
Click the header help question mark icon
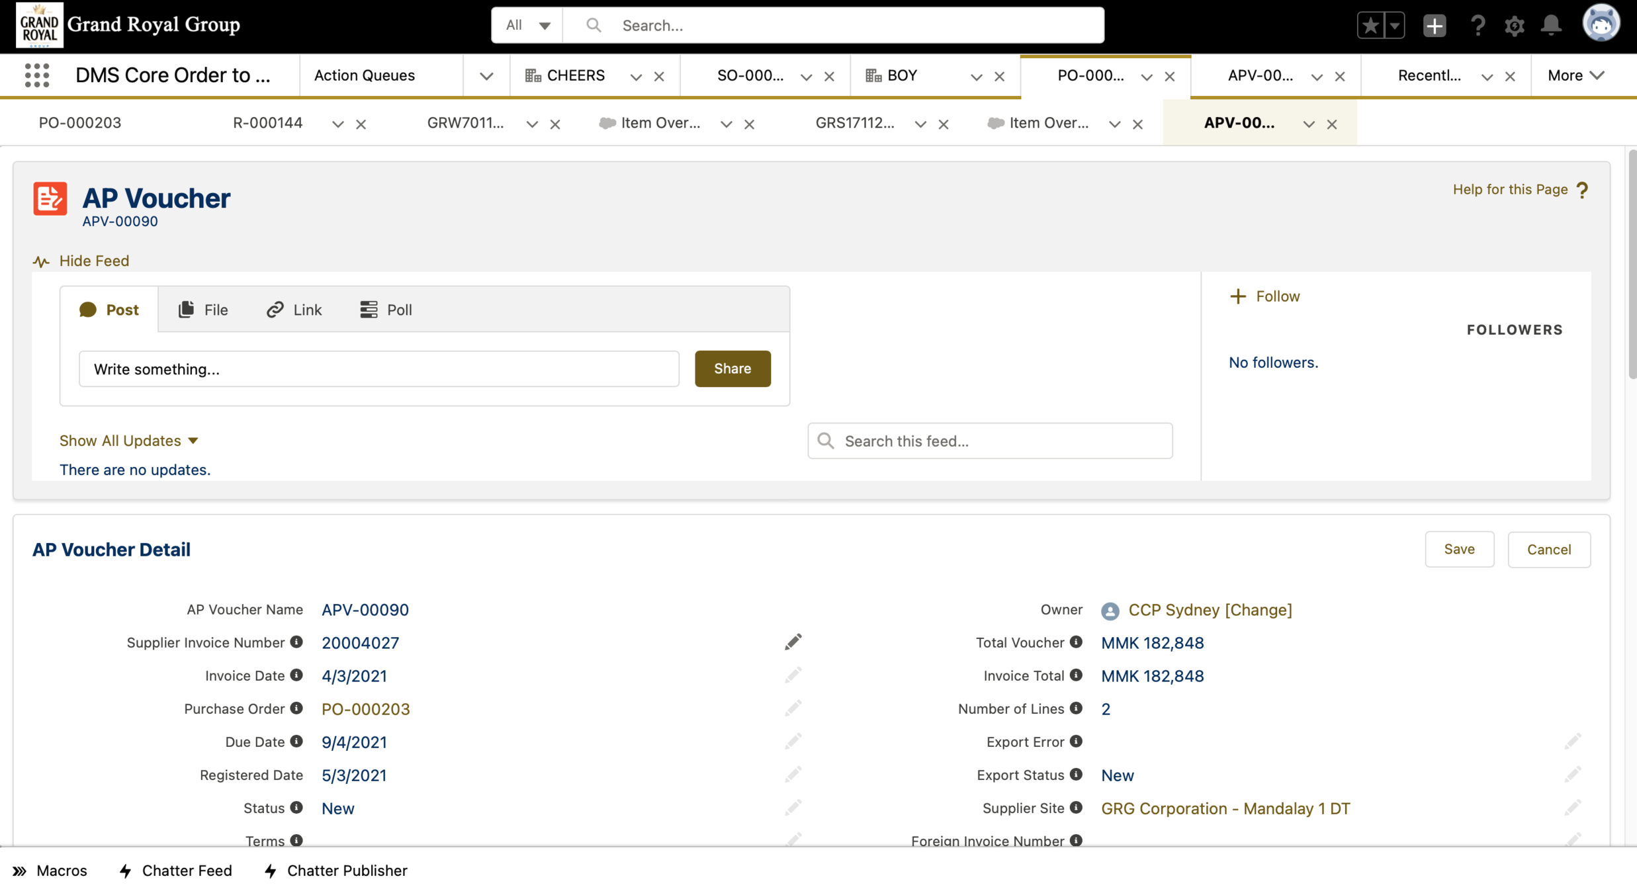1477,25
